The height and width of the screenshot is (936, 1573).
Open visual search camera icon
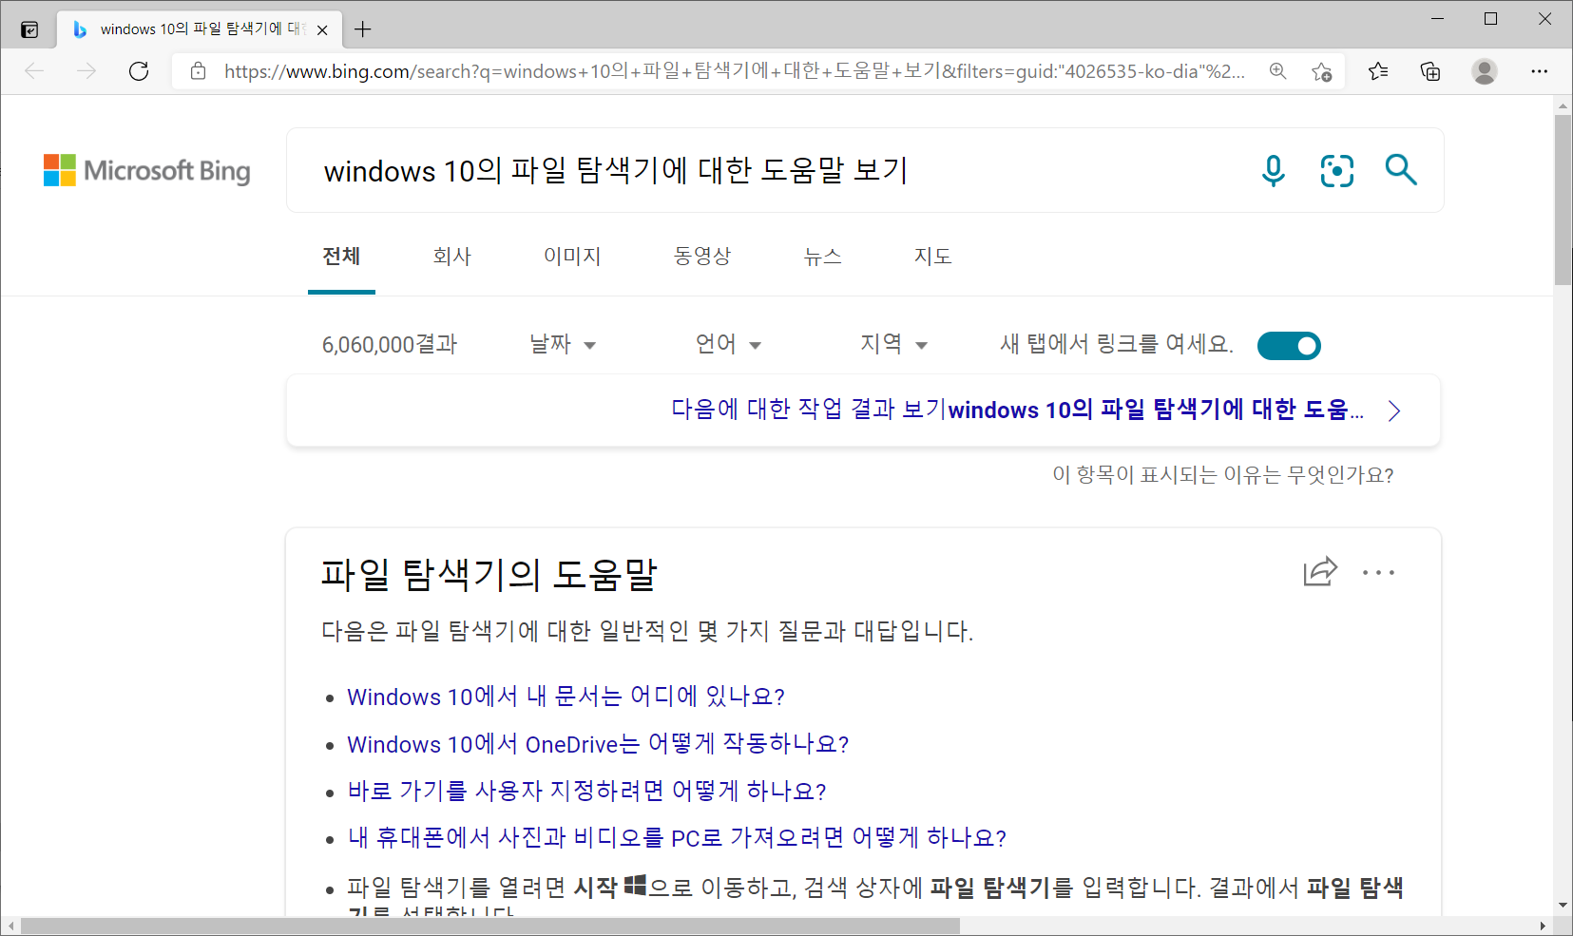(x=1337, y=171)
